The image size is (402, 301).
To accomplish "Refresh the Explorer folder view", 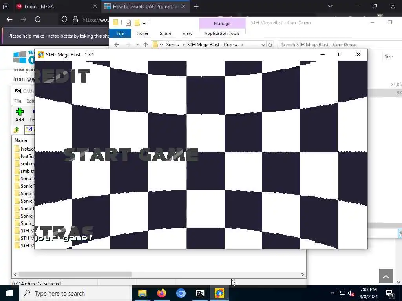I will tap(270, 45).
